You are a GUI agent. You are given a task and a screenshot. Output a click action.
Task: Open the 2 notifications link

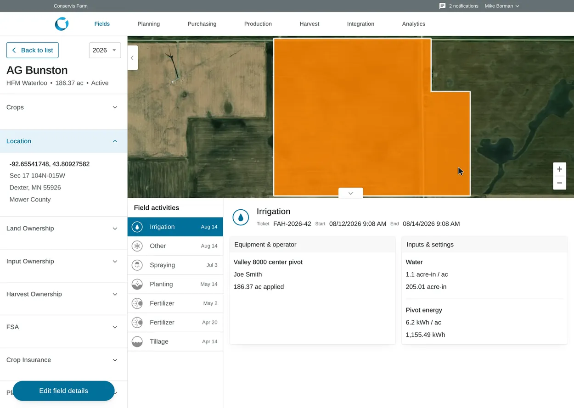click(463, 6)
